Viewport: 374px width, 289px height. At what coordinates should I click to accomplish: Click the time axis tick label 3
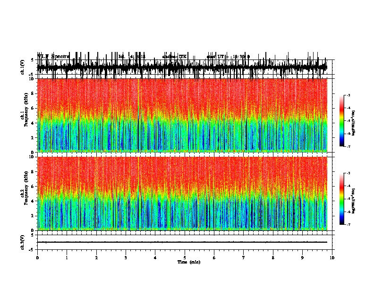tap(126, 258)
